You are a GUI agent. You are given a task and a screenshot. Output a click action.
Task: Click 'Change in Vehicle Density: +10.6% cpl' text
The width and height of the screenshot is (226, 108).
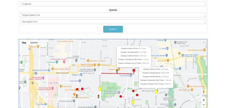pyautogui.click(x=156, y=77)
